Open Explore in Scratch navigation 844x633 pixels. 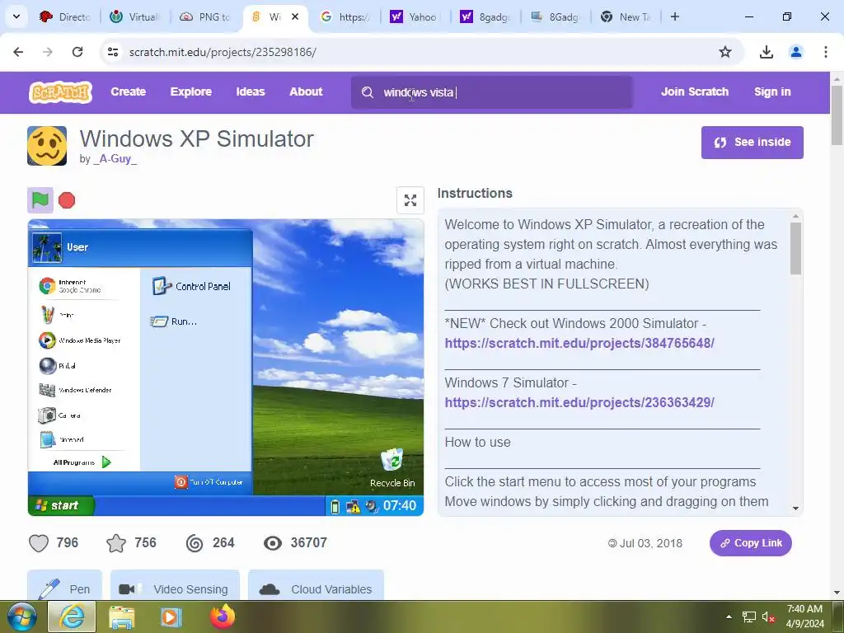(x=191, y=92)
